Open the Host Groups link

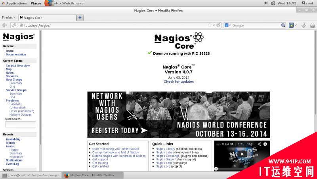pos(14,80)
